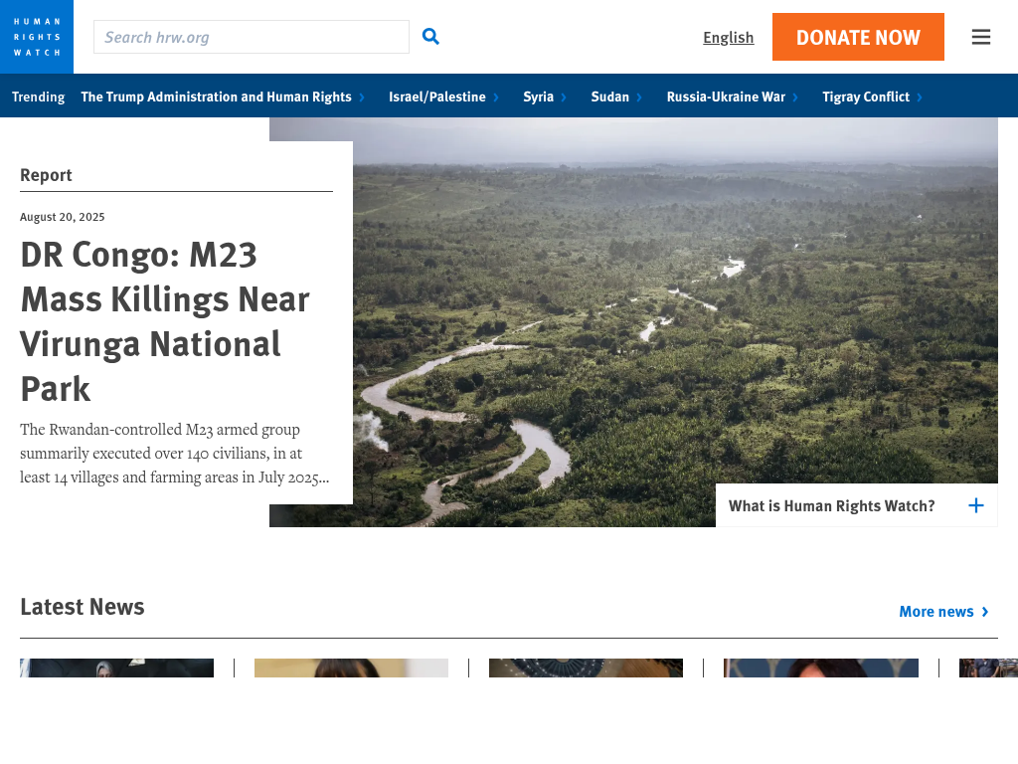Open the DR Congo M23 Mass Killings headline
The image size is (1018, 764).
tap(165, 321)
